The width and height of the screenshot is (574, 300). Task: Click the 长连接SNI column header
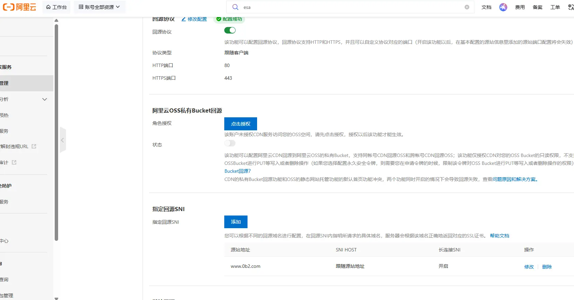coord(450,250)
